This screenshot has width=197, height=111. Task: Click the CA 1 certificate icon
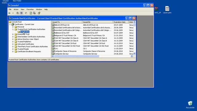[53, 48]
